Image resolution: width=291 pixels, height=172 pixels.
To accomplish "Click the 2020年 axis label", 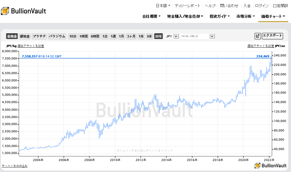I will pyautogui.click(x=243, y=160).
